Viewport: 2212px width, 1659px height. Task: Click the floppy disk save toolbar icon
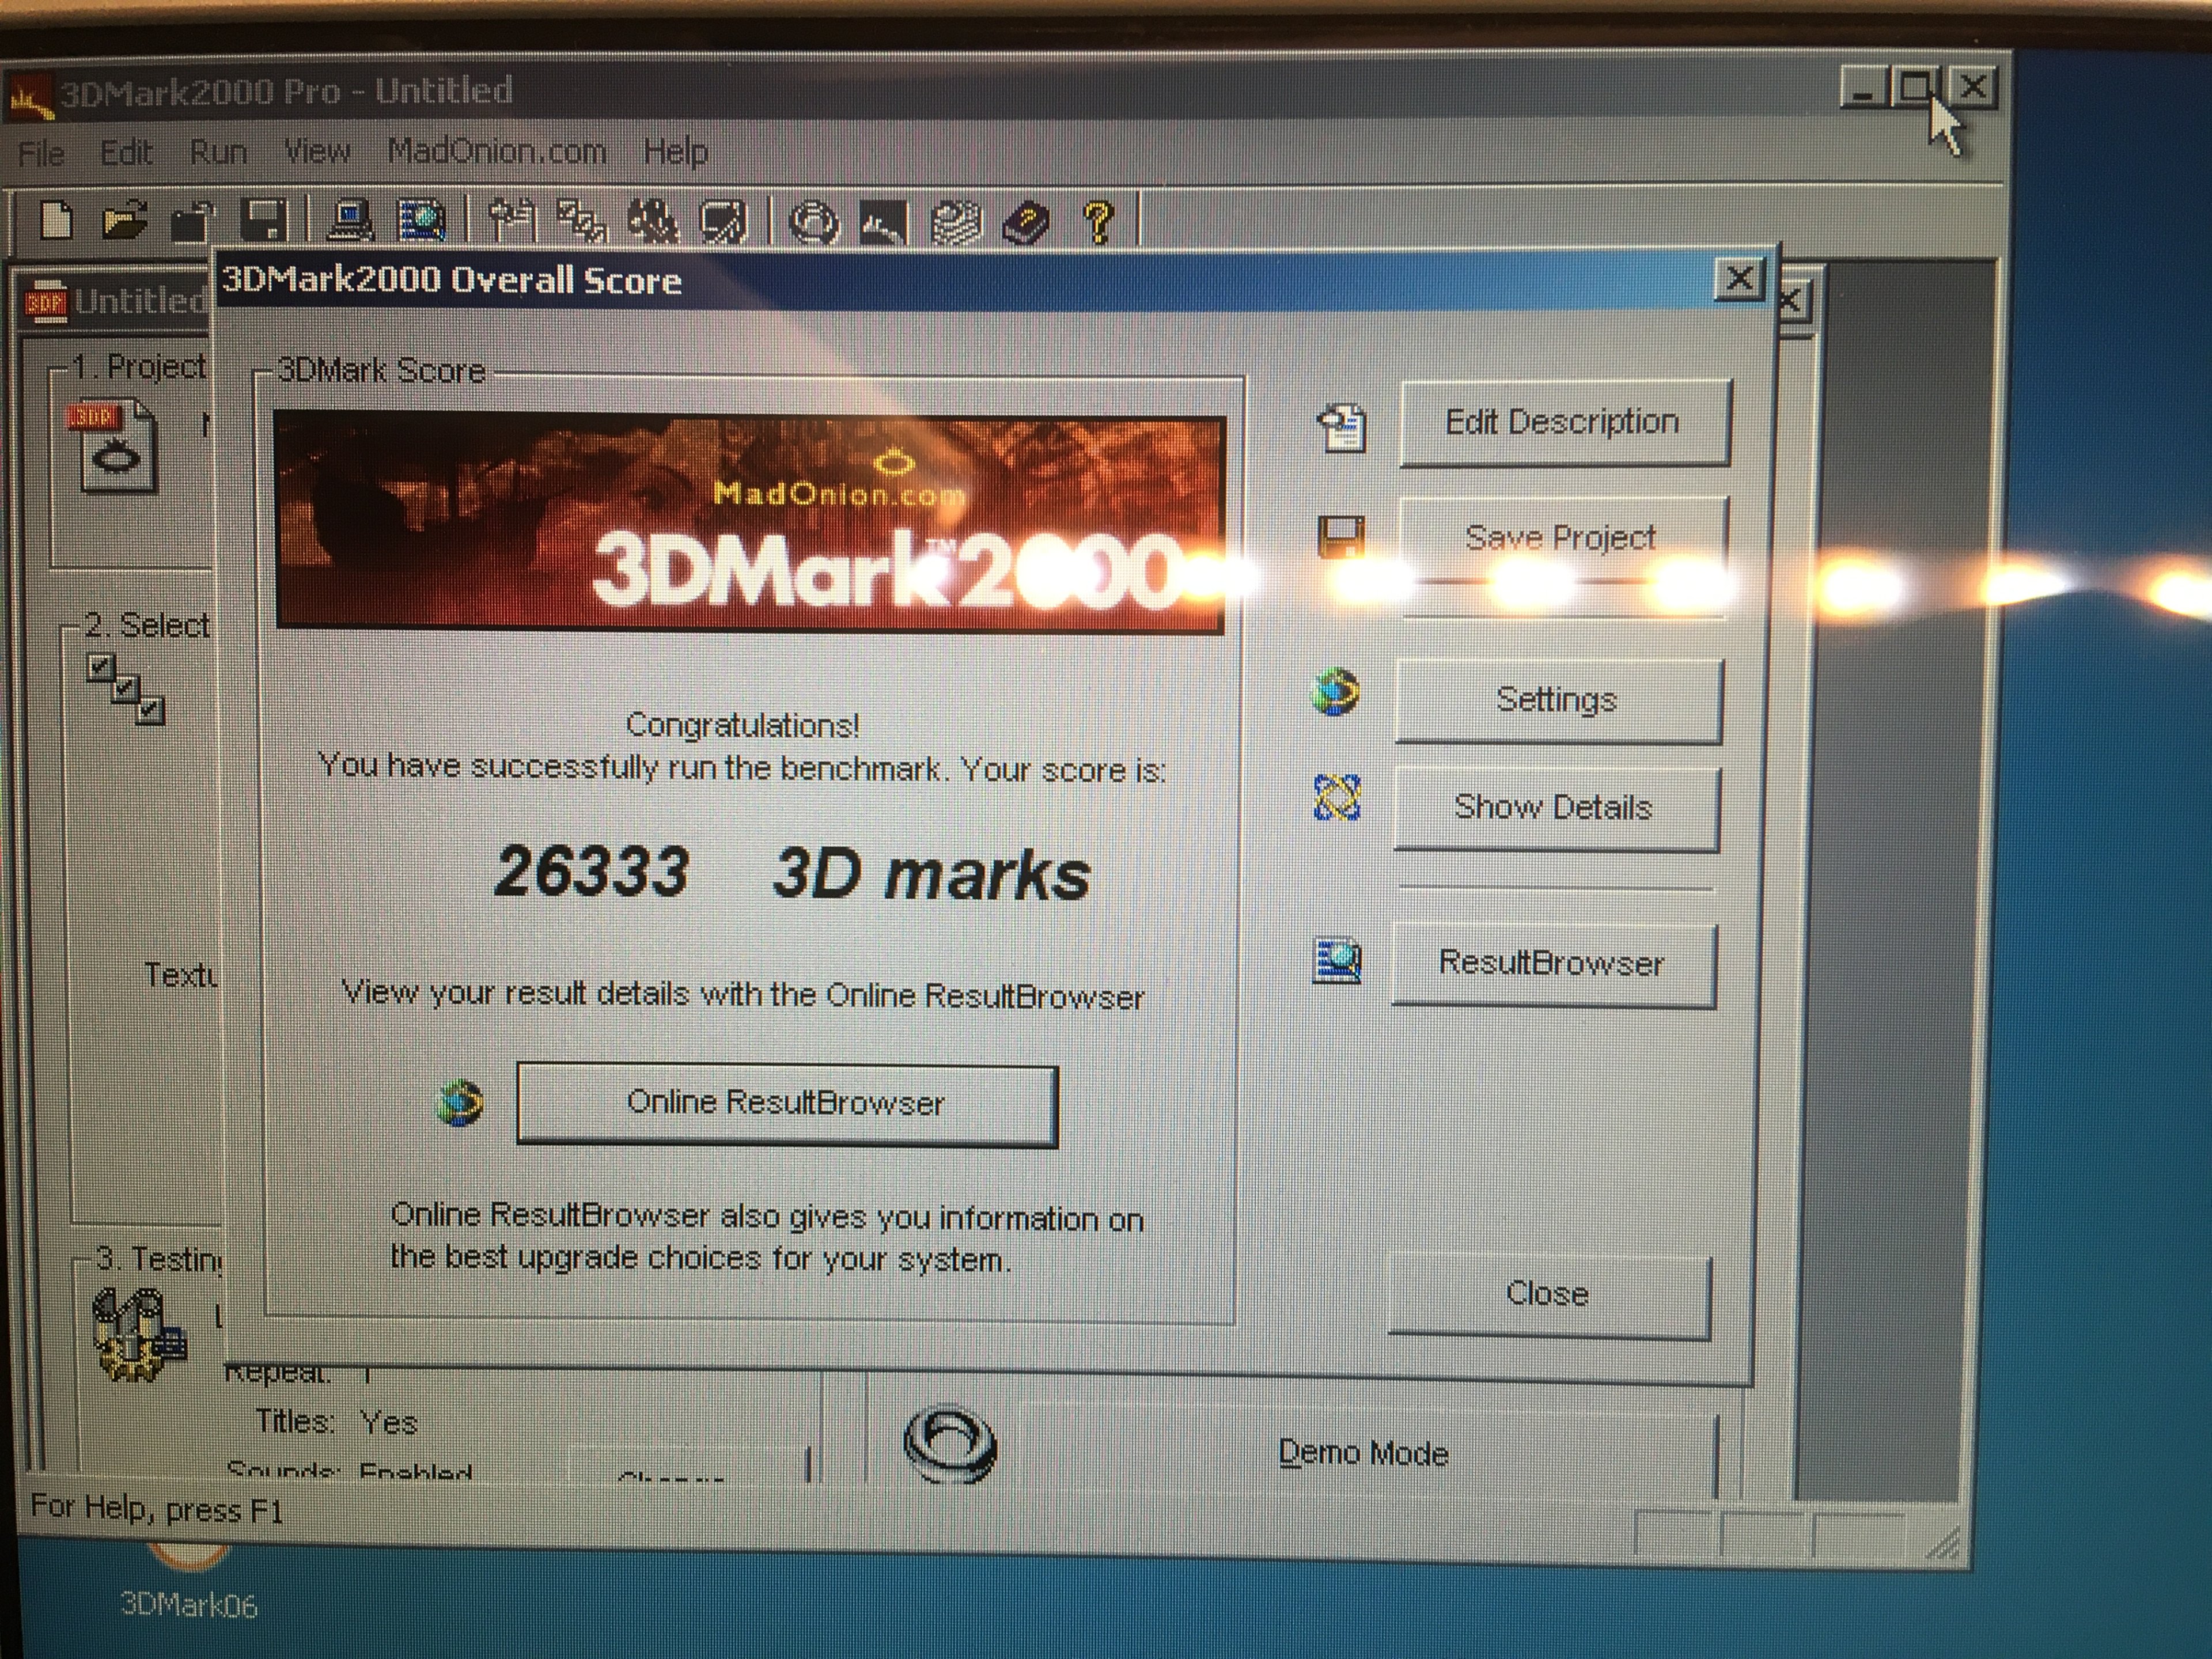[265, 219]
